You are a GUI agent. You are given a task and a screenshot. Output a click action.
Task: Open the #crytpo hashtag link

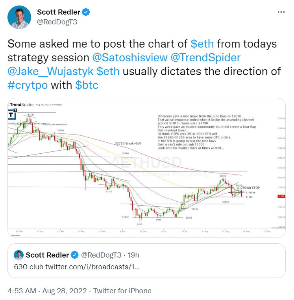click(28, 85)
